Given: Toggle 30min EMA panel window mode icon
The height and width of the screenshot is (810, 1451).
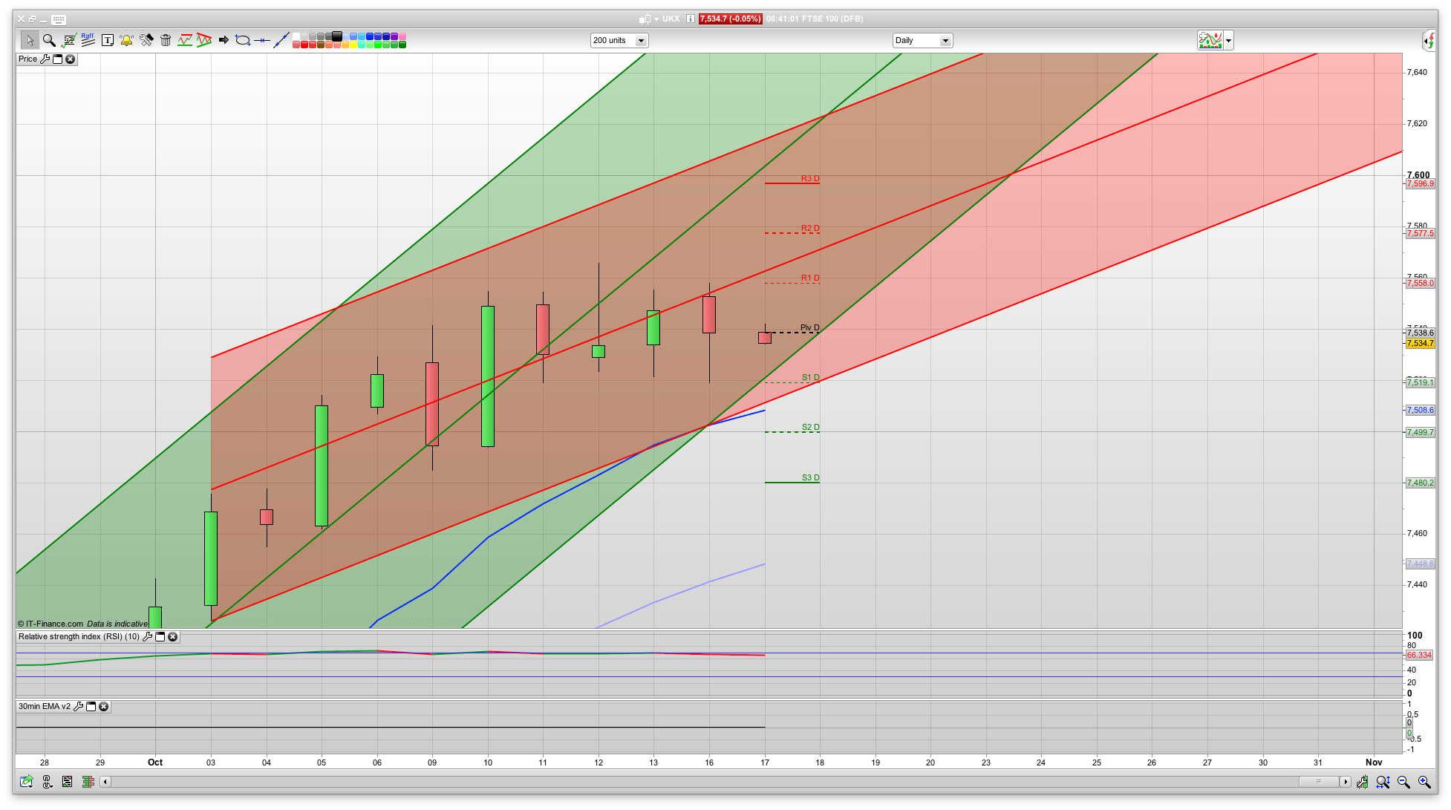Looking at the screenshot, I should pos(91,707).
